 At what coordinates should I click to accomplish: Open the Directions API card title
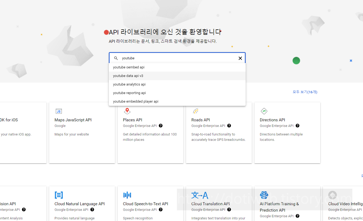click(272, 120)
